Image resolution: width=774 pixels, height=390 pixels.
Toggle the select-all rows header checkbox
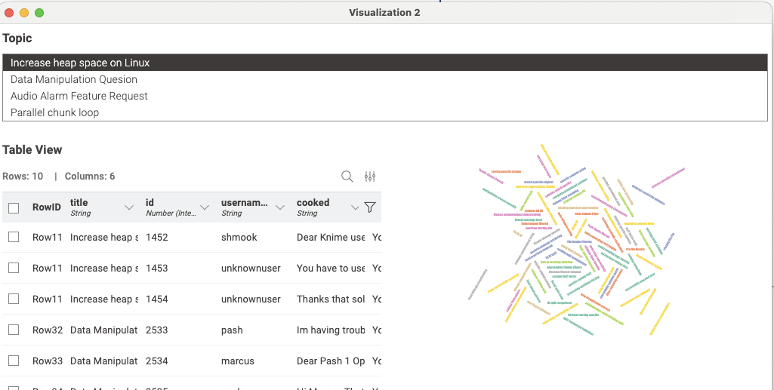point(14,207)
